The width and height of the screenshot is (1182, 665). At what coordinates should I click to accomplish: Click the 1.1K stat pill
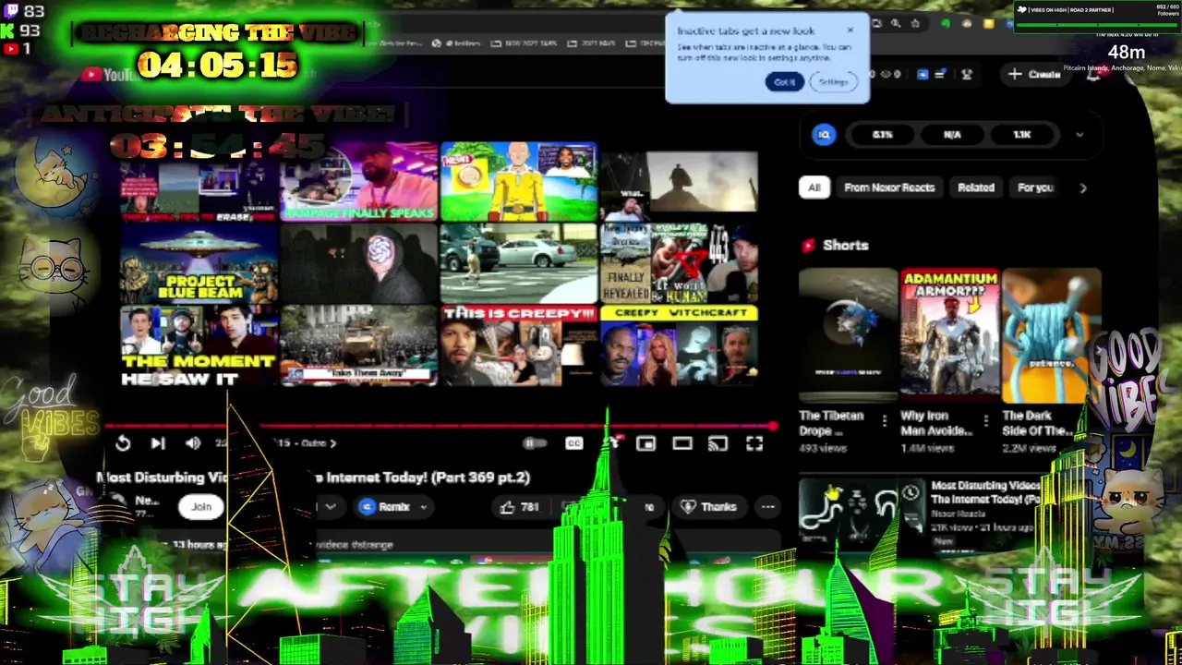(x=1021, y=135)
